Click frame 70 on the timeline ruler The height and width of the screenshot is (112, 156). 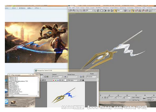136,95
